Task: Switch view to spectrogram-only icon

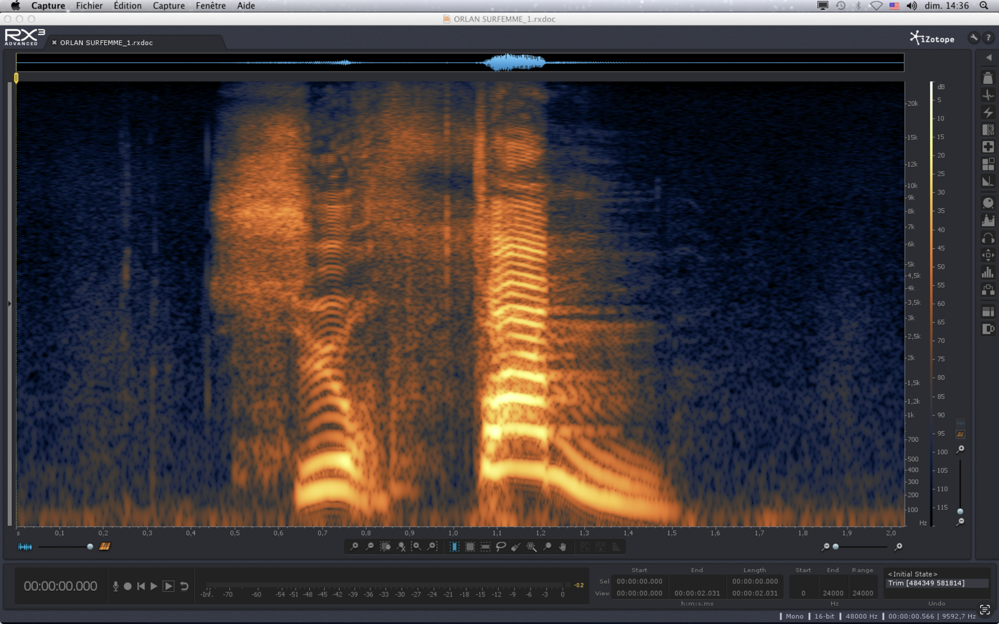Action: coord(104,547)
